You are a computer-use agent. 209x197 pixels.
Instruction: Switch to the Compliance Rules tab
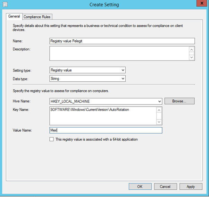point(37,17)
